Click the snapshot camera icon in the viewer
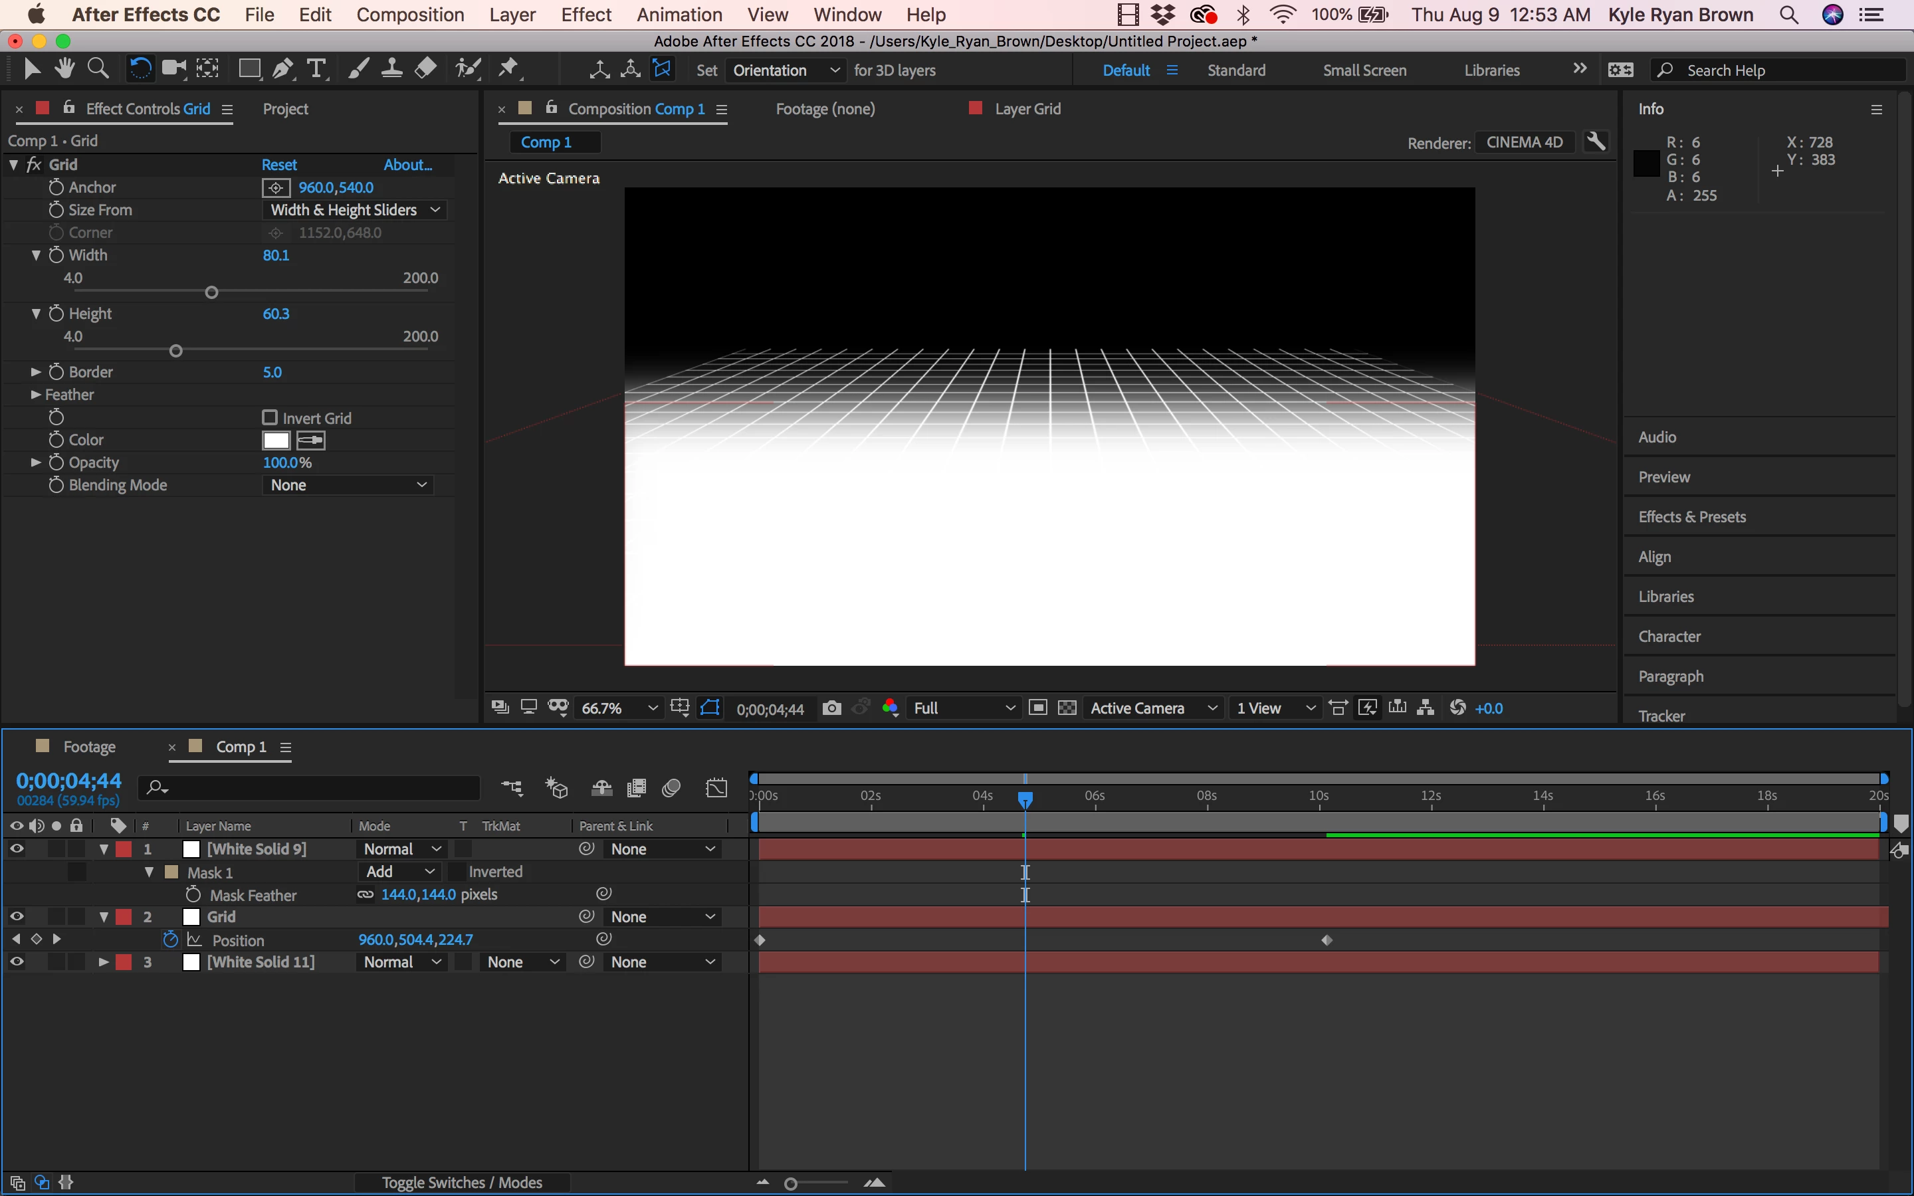The height and width of the screenshot is (1196, 1914). click(x=831, y=708)
